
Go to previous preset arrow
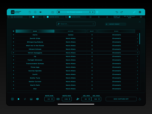[x=90, y=12]
